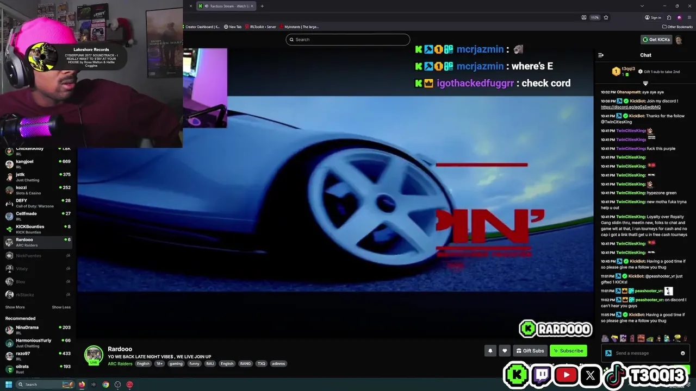Image resolution: width=696 pixels, height=391 pixels.
Task: Open the Discord invite link in chat
Action: [x=631, y=107]
